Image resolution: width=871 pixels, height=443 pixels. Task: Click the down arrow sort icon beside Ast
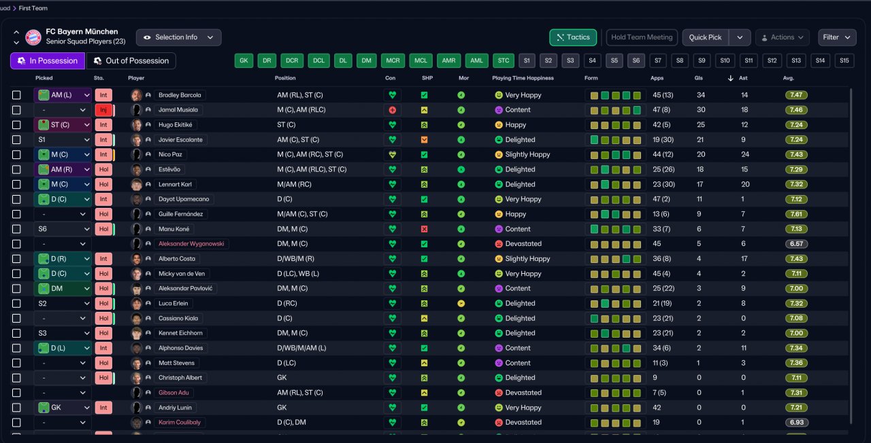point(731,78)
